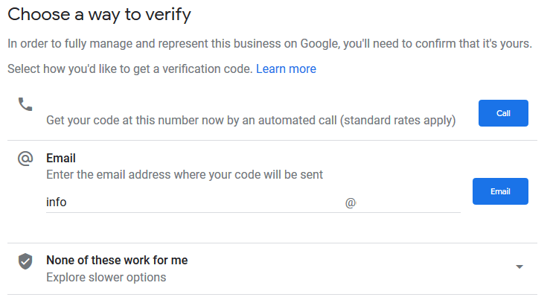Click the small @ symbol inside email field
This screenshot has height=303, width=553.
[x=351, y=202]
